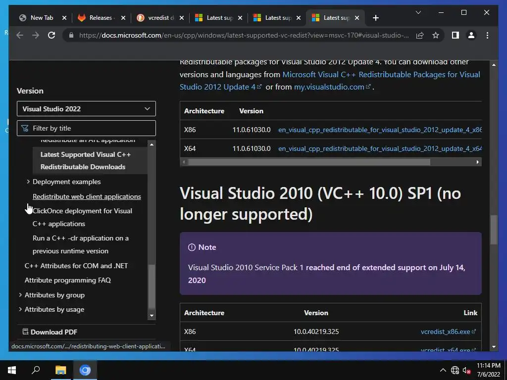Download 2012 update 4 x64 redistributable
Viewport: 507px width, 380px height.
point(380,148)
